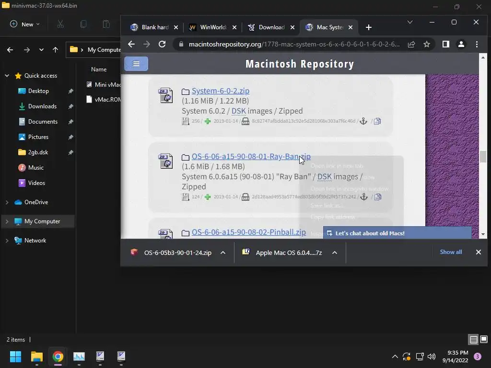Screen dimensions: 491x368
Task: Open Chrome profile avatar
Action: click(x=461, y=44)
